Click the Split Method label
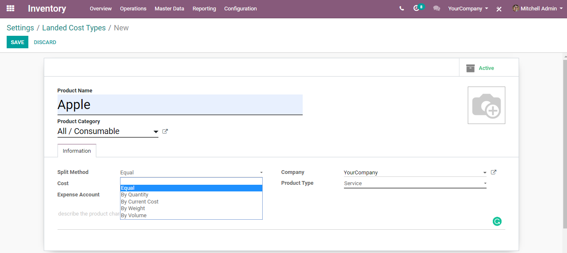 pos(73,172)
